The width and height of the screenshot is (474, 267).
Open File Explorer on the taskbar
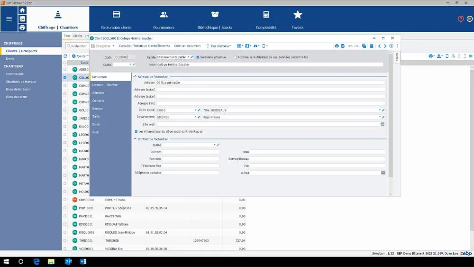[x=51, y=262]
